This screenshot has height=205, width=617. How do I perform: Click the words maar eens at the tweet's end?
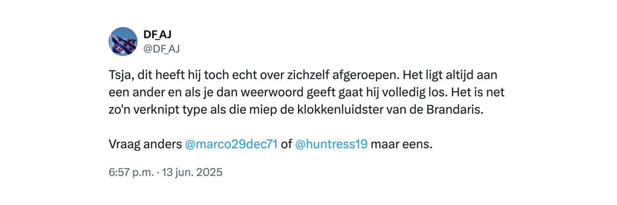point(401,145)
